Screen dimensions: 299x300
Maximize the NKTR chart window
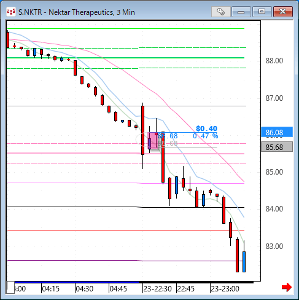pos(262,12)
